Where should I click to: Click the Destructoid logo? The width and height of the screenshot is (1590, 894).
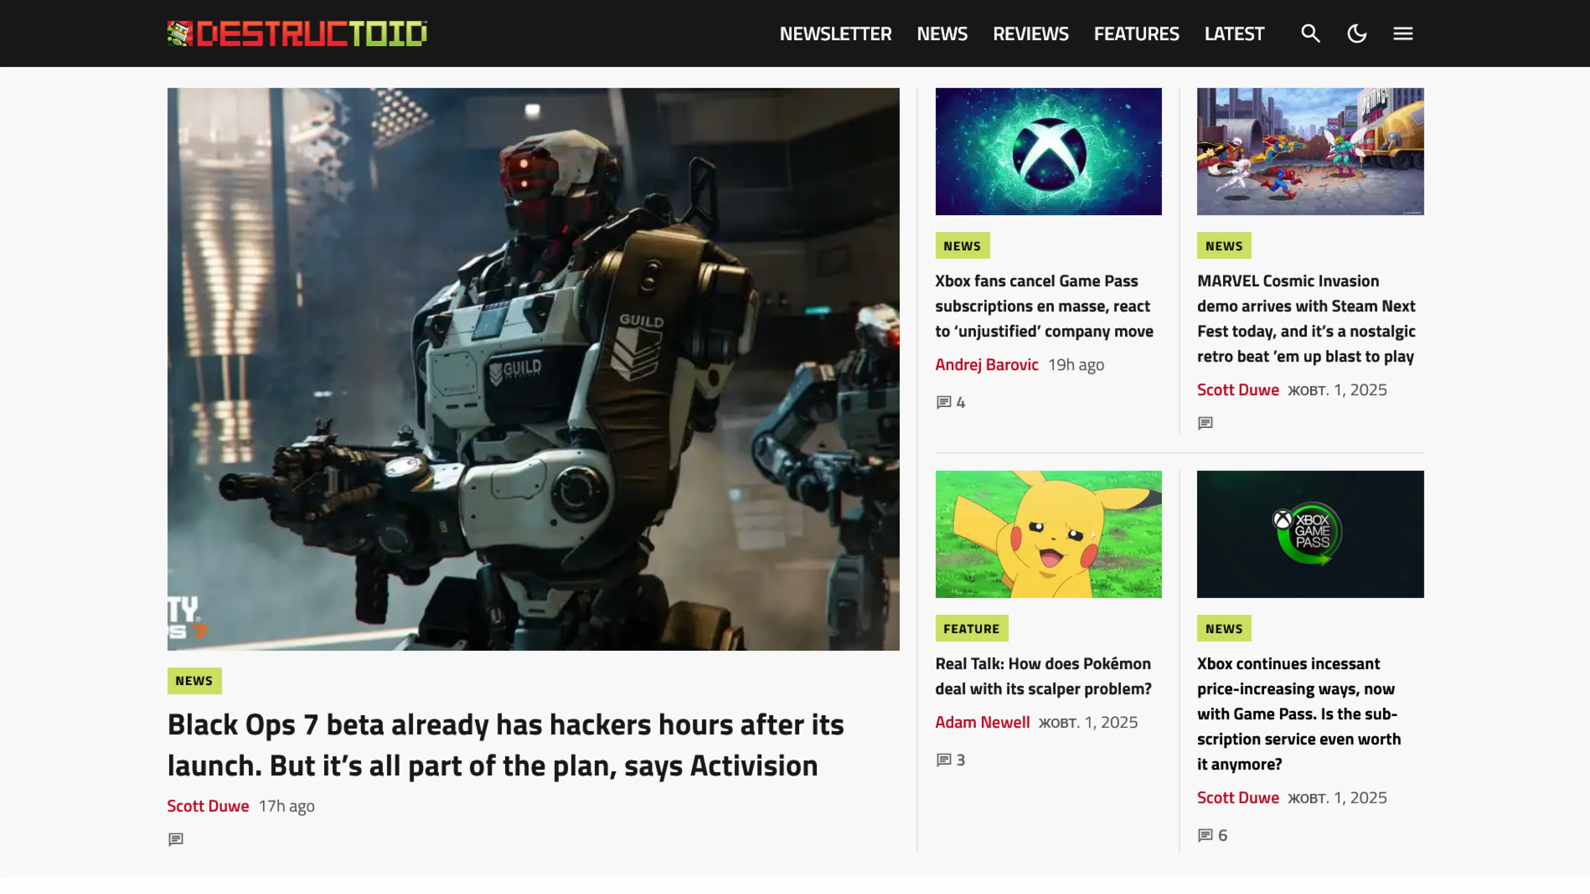pyautogui.click(x=297, y=33)
